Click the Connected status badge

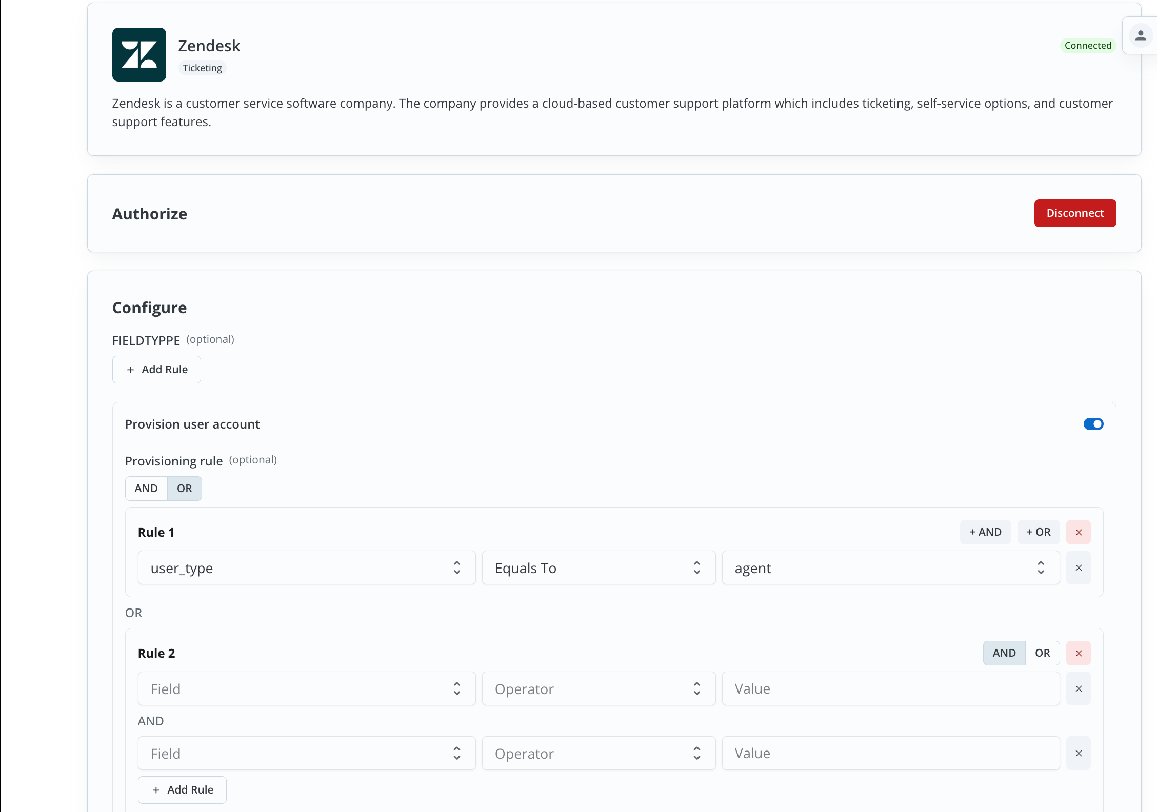[x=1088, y=45]
